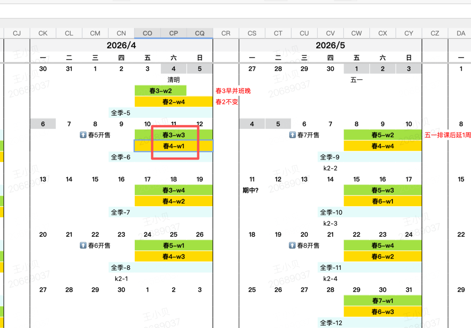Screen dimensions: 471x328
Task: Select the 期中? cell
Action: point(251,190)
